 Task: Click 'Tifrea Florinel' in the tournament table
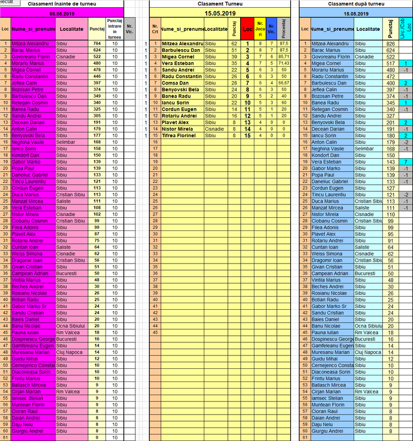(x=182, y=136)
